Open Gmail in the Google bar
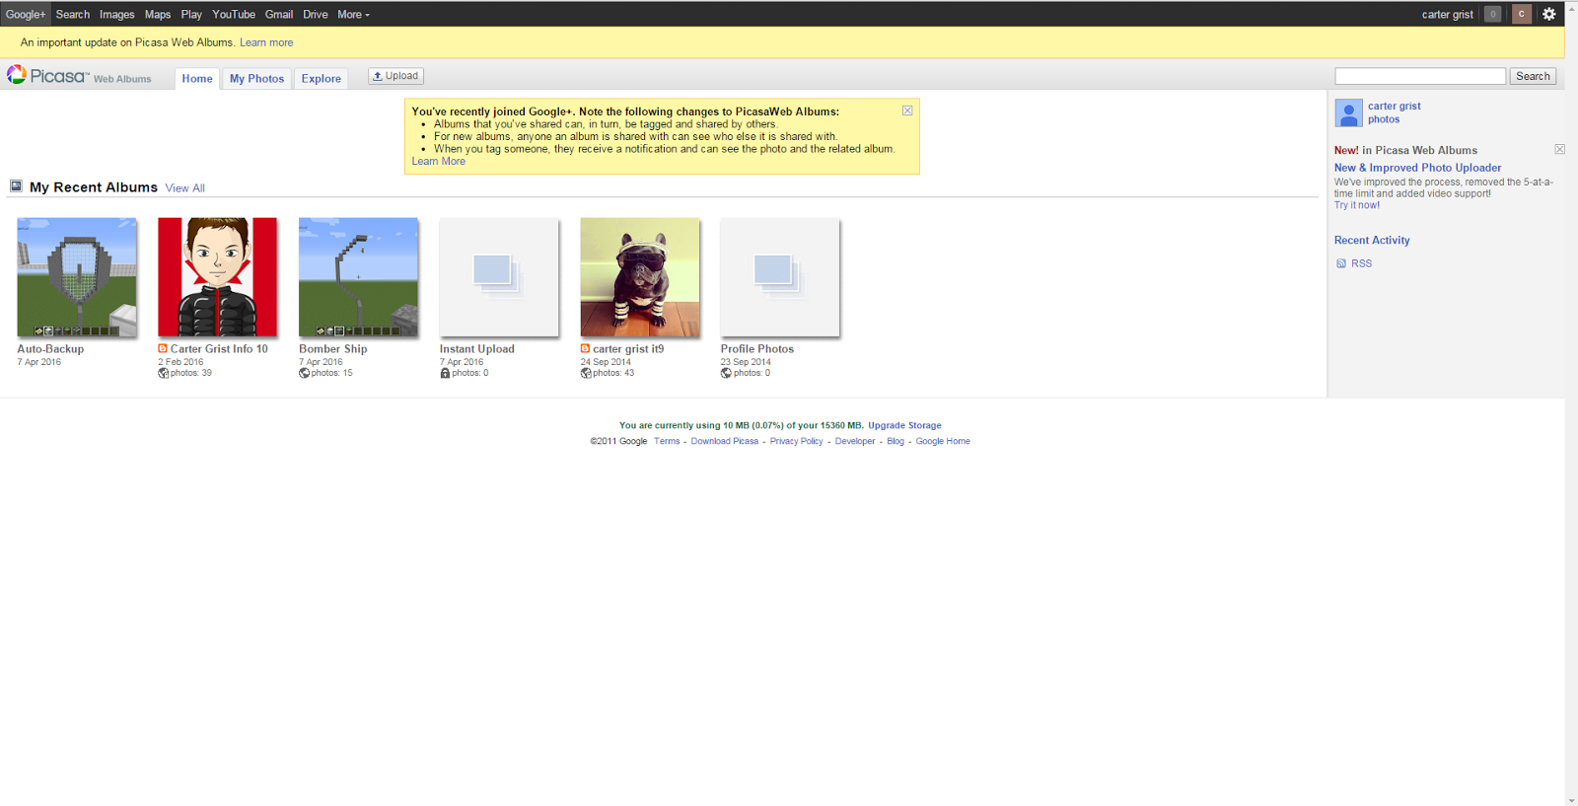The image size is (1578, 806). 279,14
